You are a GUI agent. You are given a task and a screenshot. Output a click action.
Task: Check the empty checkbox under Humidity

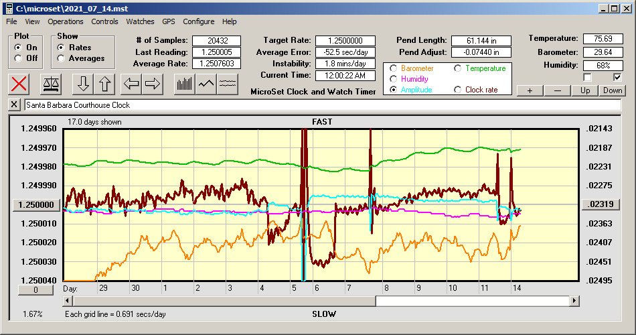pos(587,77)
